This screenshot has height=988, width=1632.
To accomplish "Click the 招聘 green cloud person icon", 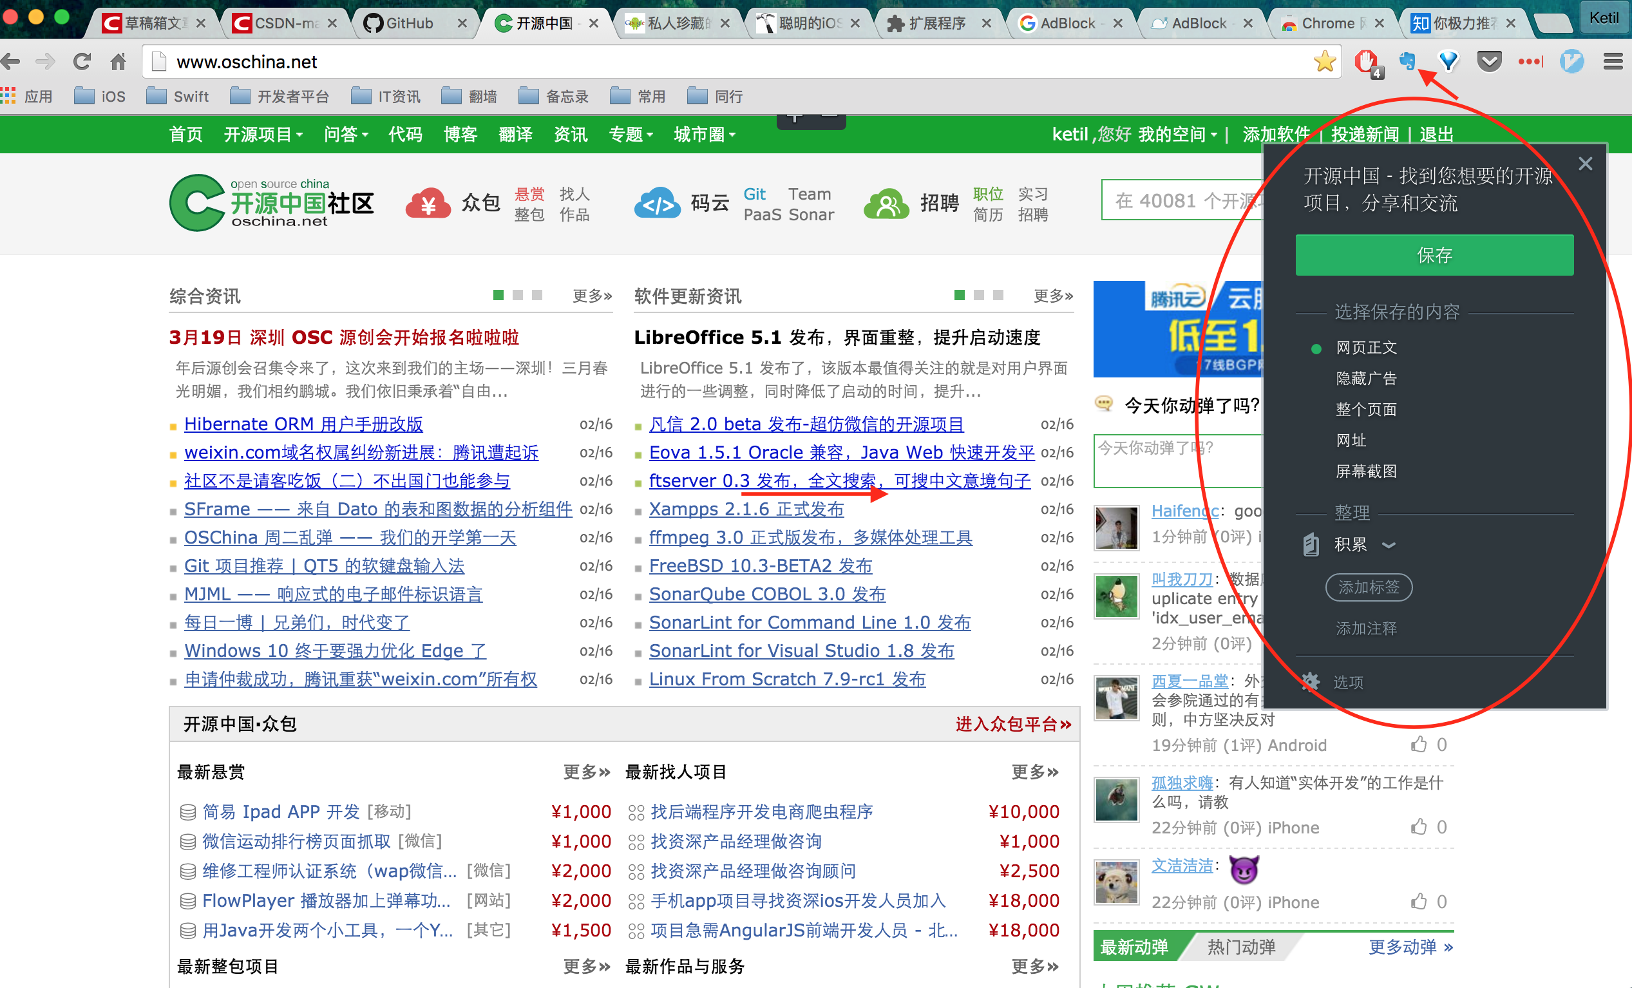I will click(886, 204).
